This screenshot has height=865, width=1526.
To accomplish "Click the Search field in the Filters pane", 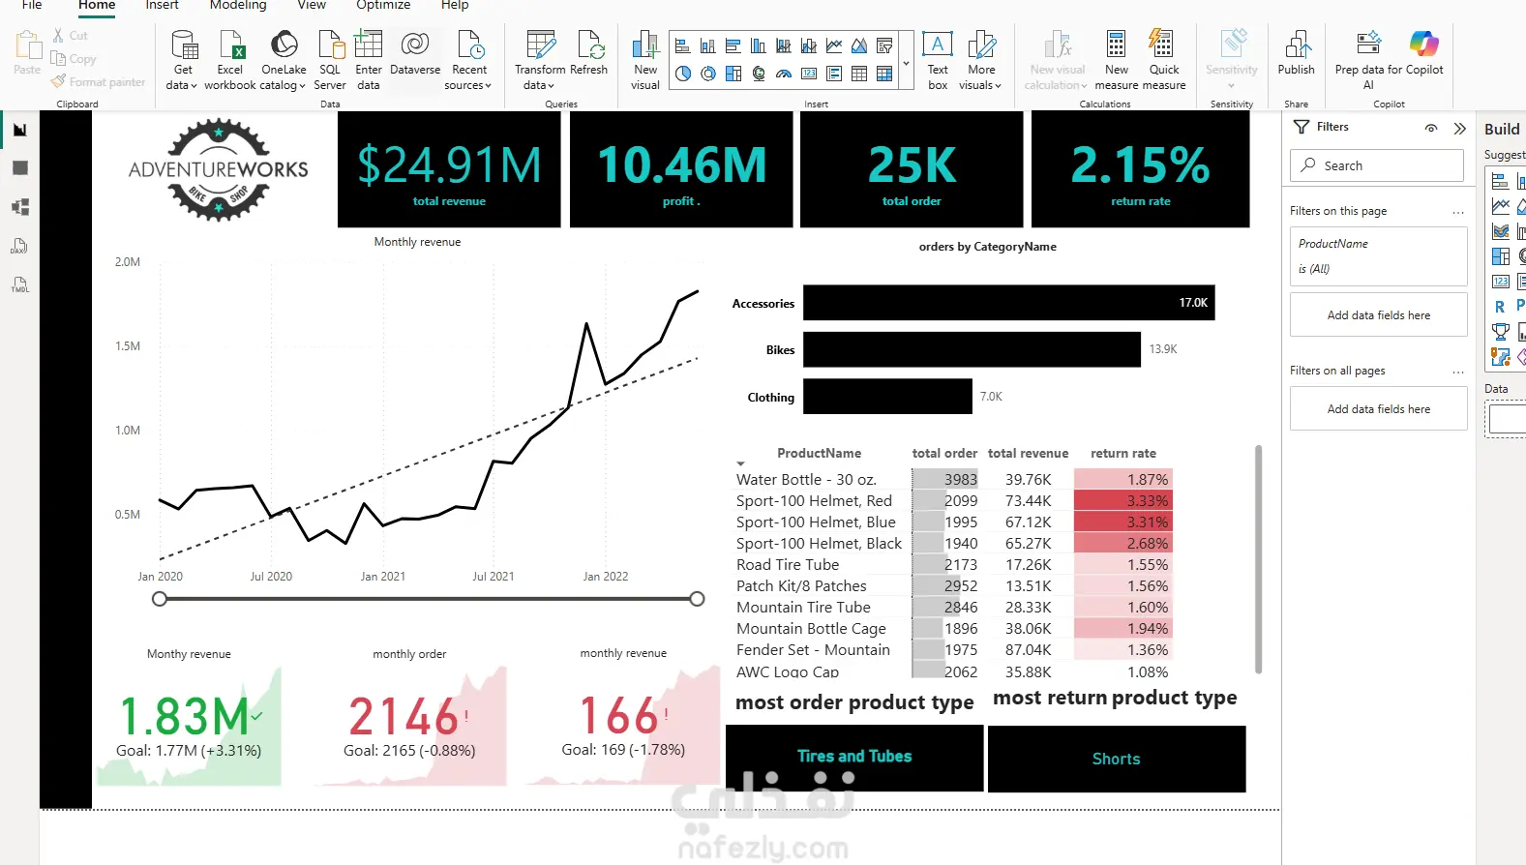I will pos(1376,165).
